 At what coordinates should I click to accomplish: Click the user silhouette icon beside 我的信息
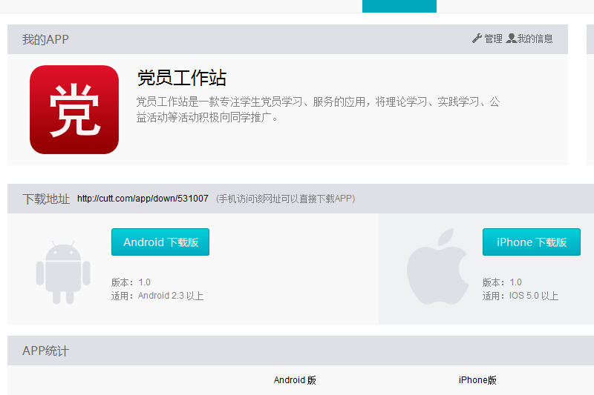(511, 39)
